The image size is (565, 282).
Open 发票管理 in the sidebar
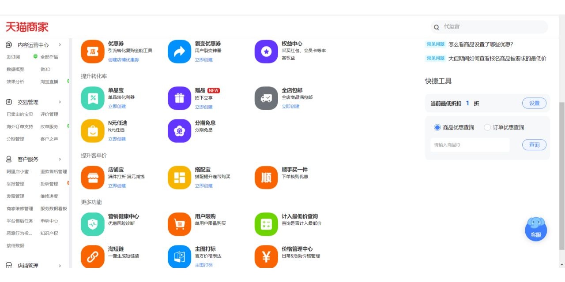coord(15,196)
